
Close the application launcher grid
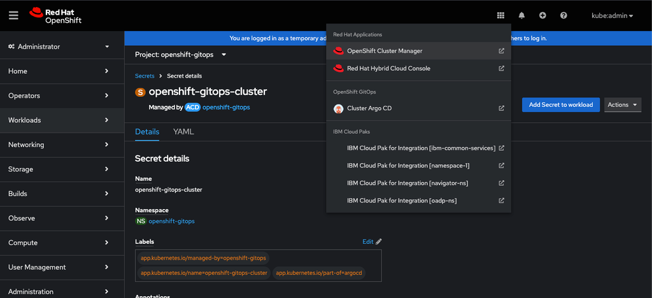click(500, 15)
